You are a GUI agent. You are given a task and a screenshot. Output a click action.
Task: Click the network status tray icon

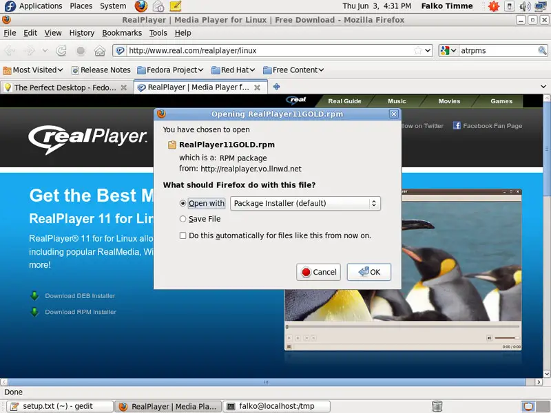tap(540, 6)
